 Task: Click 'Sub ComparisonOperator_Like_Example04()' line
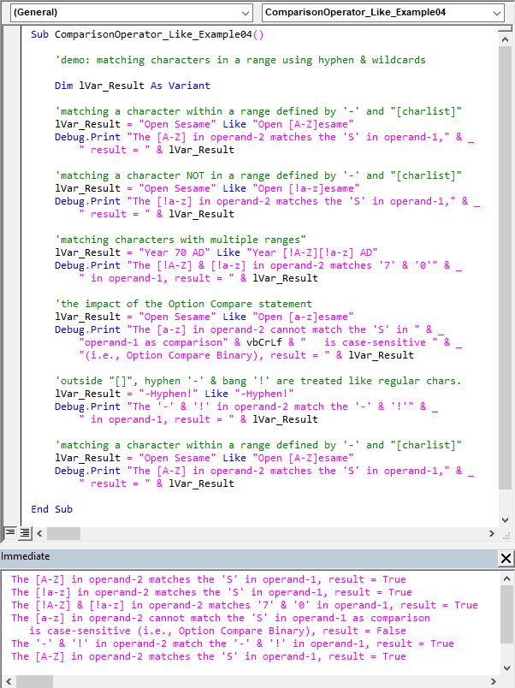point(147,35)
